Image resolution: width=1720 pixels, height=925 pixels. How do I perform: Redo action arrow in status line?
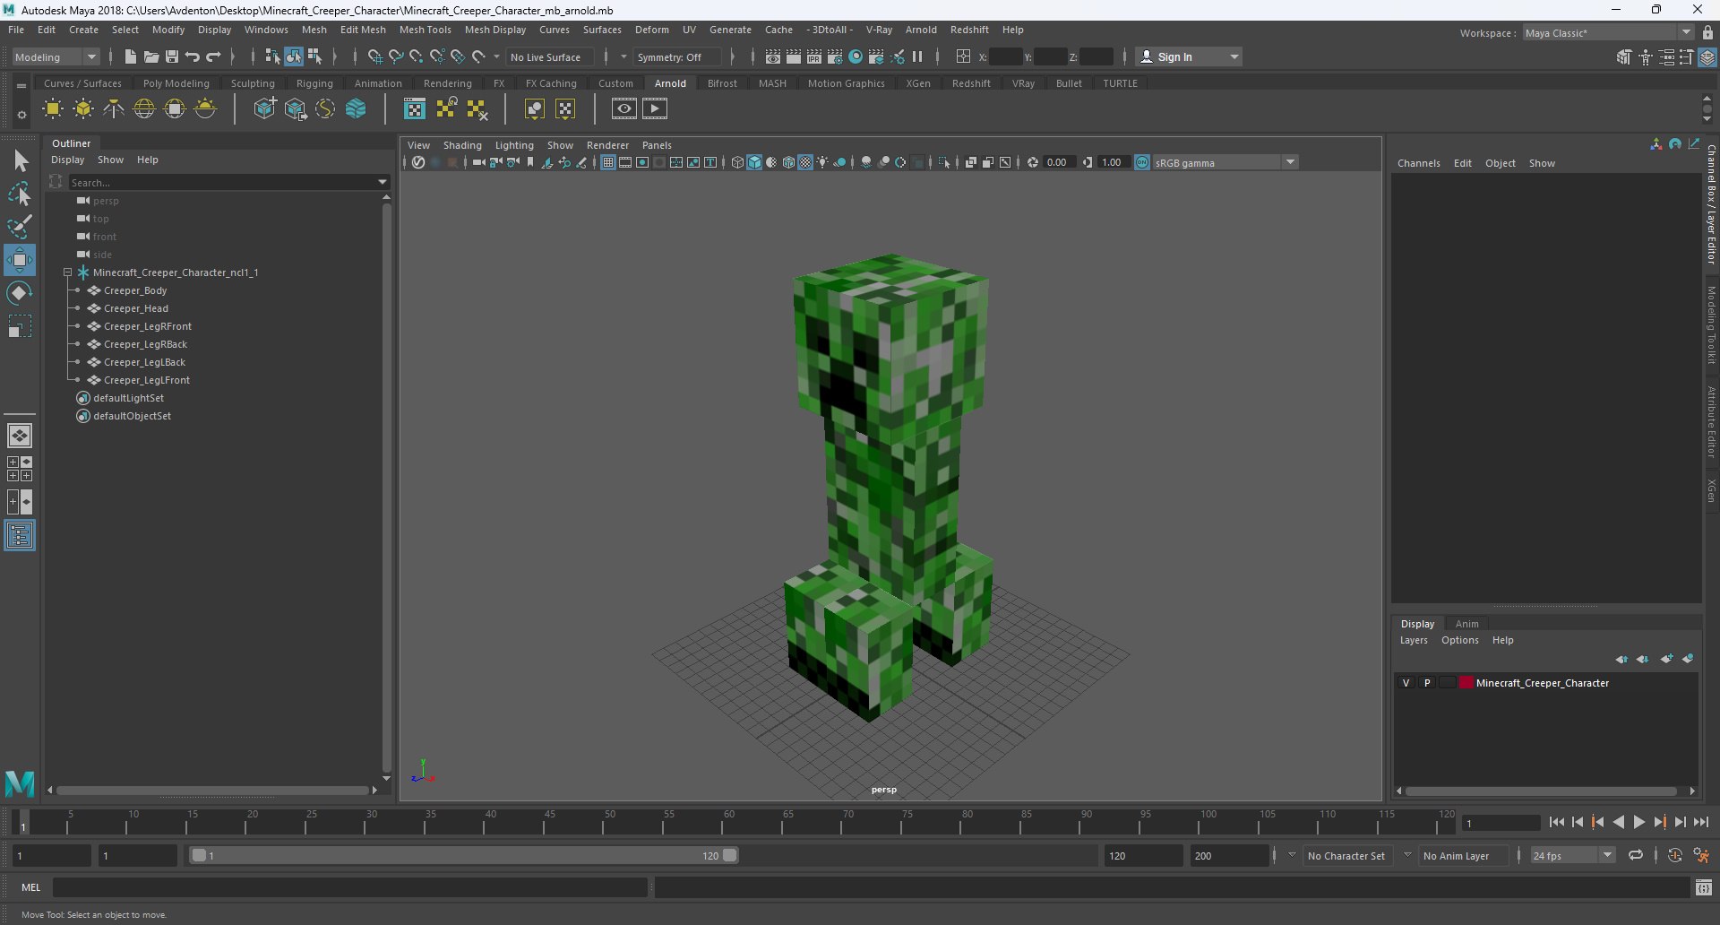[x=213, y=56]
